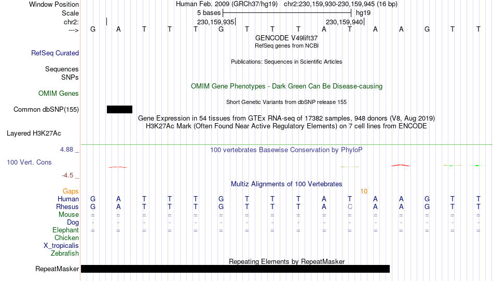Click the Chicken species label
This screenshot has width=493, height=281.
pos(66,238)
